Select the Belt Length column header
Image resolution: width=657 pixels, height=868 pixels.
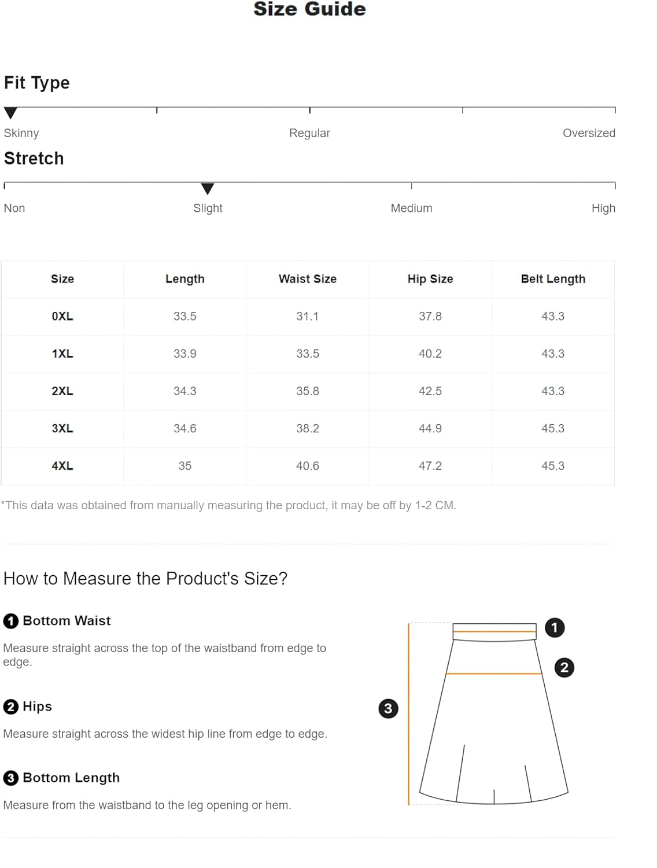coord(553,279)
